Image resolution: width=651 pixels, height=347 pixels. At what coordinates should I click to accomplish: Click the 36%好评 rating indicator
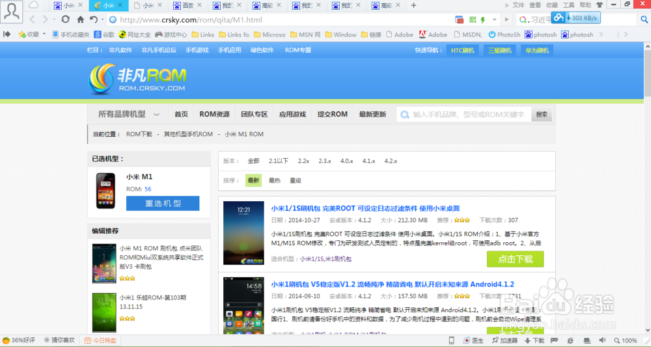pyautogui.click(x=19, y=340)
